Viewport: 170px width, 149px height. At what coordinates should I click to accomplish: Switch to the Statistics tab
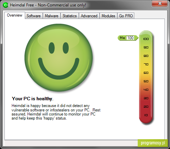[x=70, y=16]
